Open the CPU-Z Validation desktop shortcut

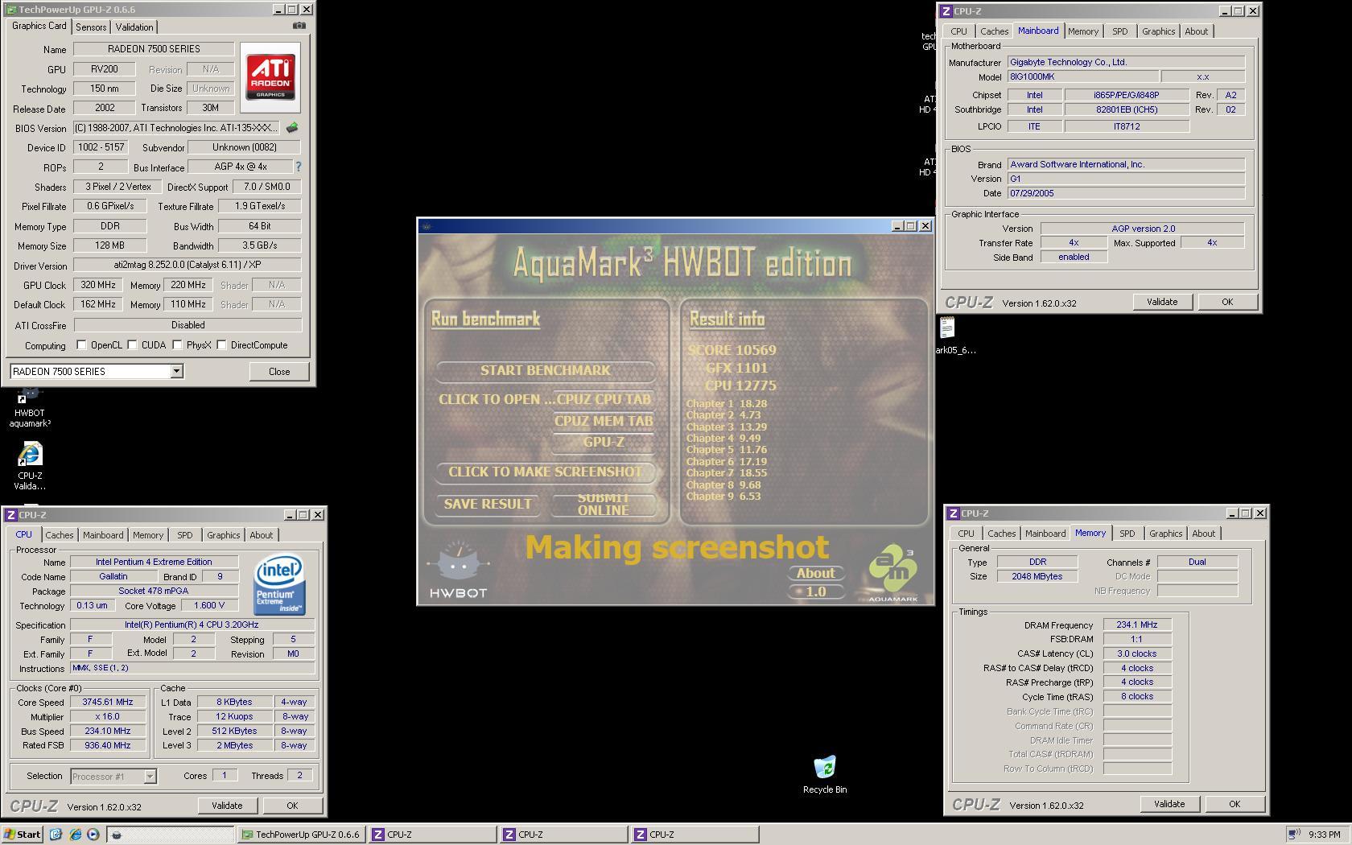coord(30,467)
